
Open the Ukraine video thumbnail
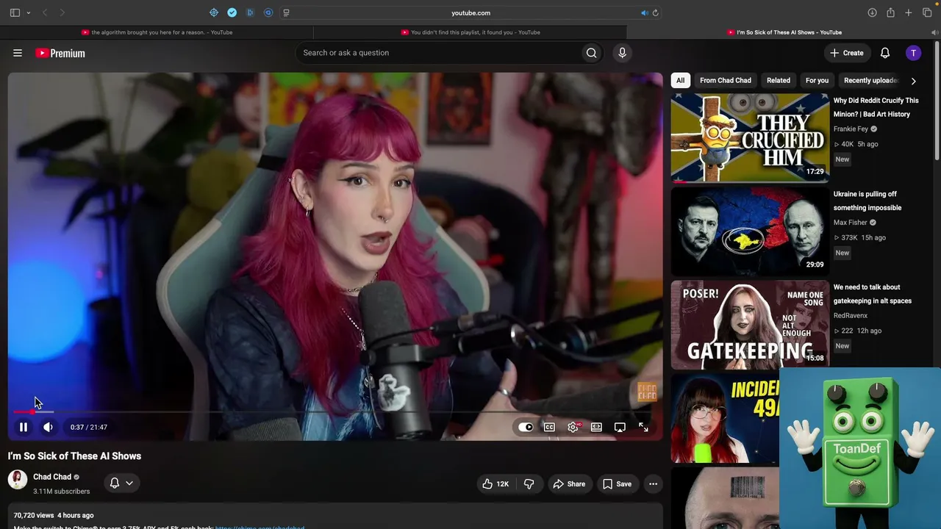click(750, 231)
